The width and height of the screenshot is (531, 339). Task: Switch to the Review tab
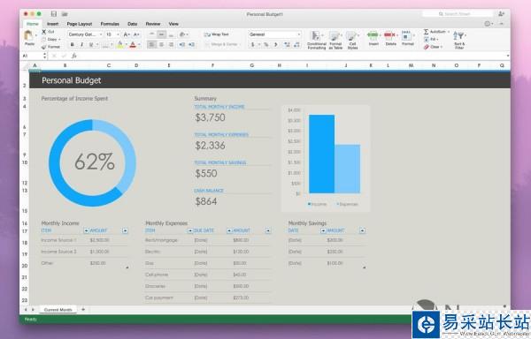click(153, 24)
